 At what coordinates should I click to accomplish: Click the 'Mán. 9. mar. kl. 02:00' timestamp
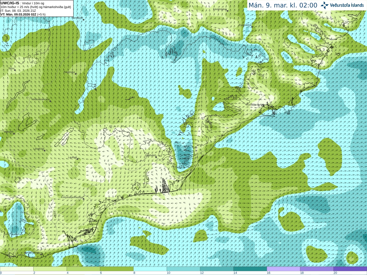283,5
